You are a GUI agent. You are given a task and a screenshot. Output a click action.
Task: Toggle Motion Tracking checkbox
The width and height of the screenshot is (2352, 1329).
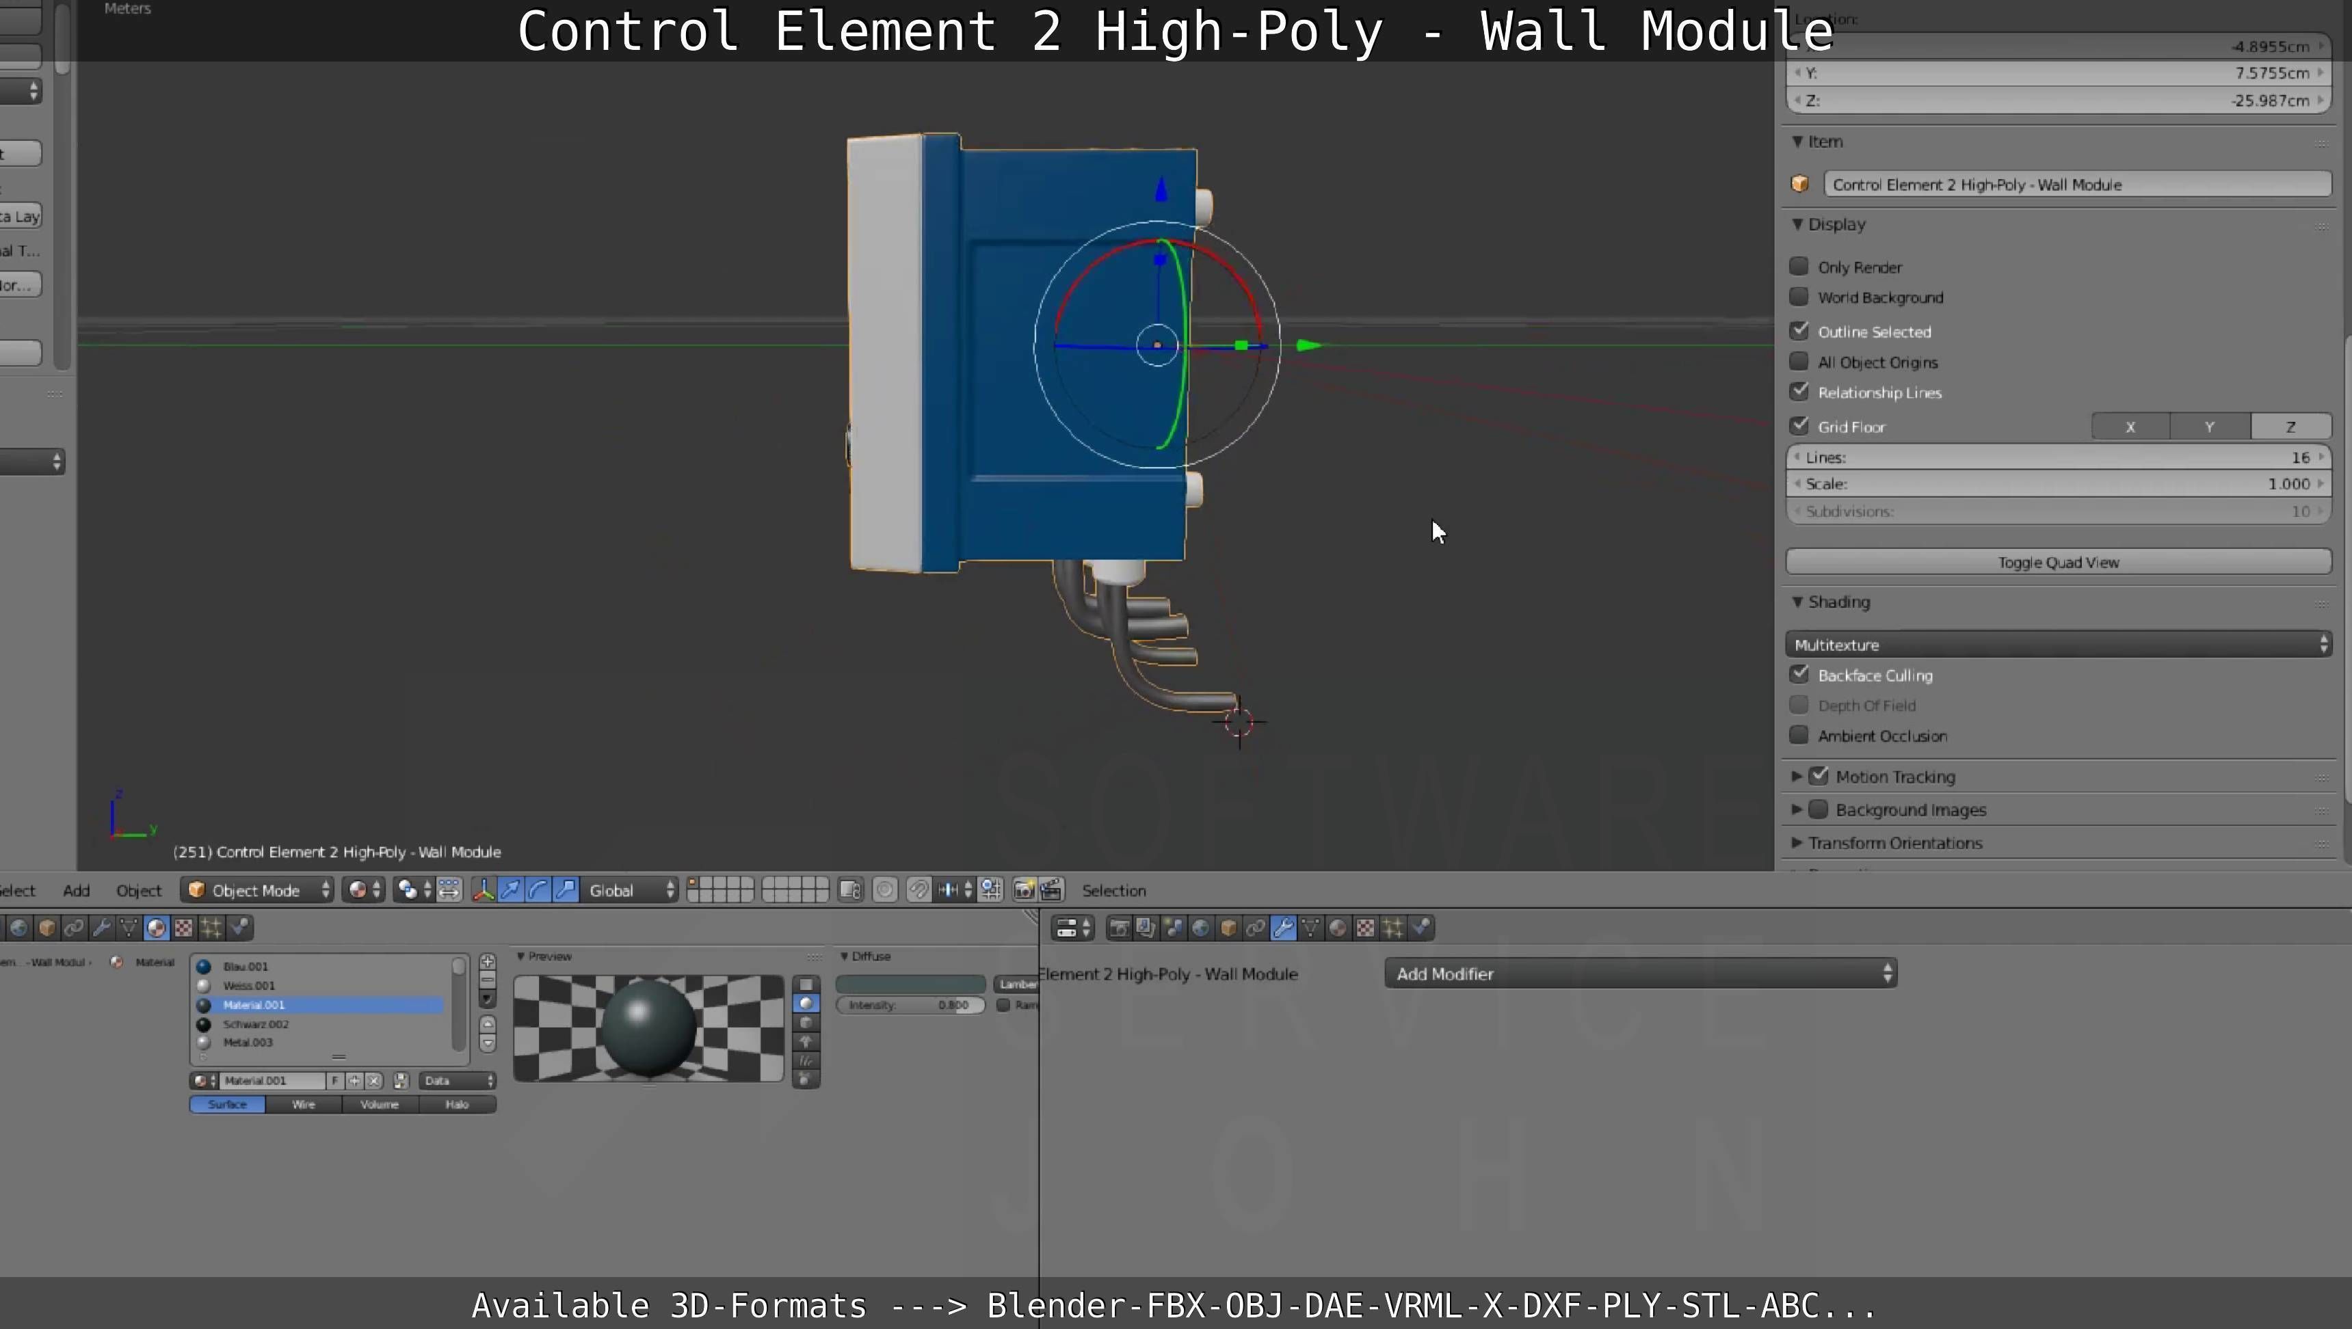click(x=1819, y=776)
